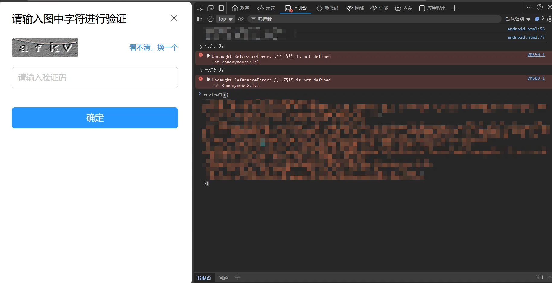
Task: Click the live expression eye icon
Action: point(241,19)
